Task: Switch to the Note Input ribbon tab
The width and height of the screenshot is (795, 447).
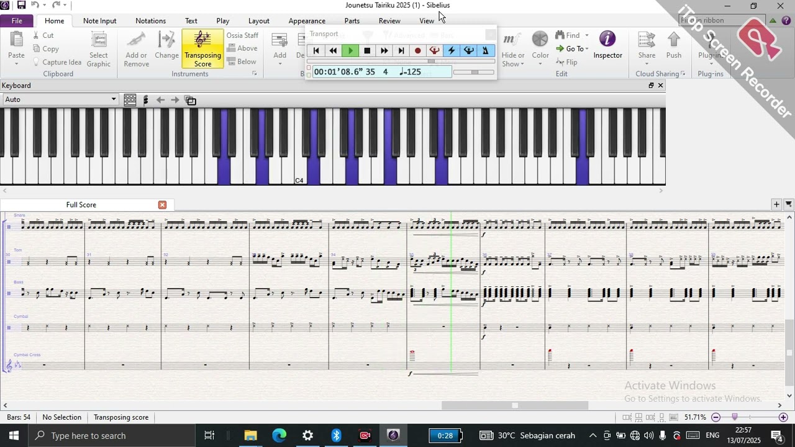Action: click(99, 21)
